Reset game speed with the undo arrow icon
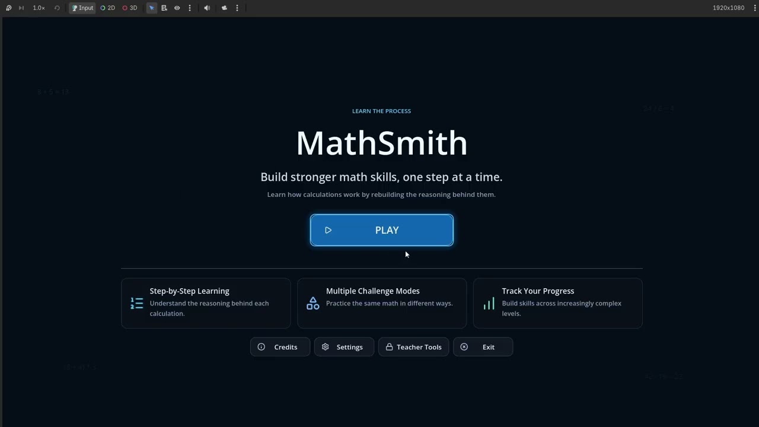The width and height of the screenshot is (759, 427). point(57,8)
